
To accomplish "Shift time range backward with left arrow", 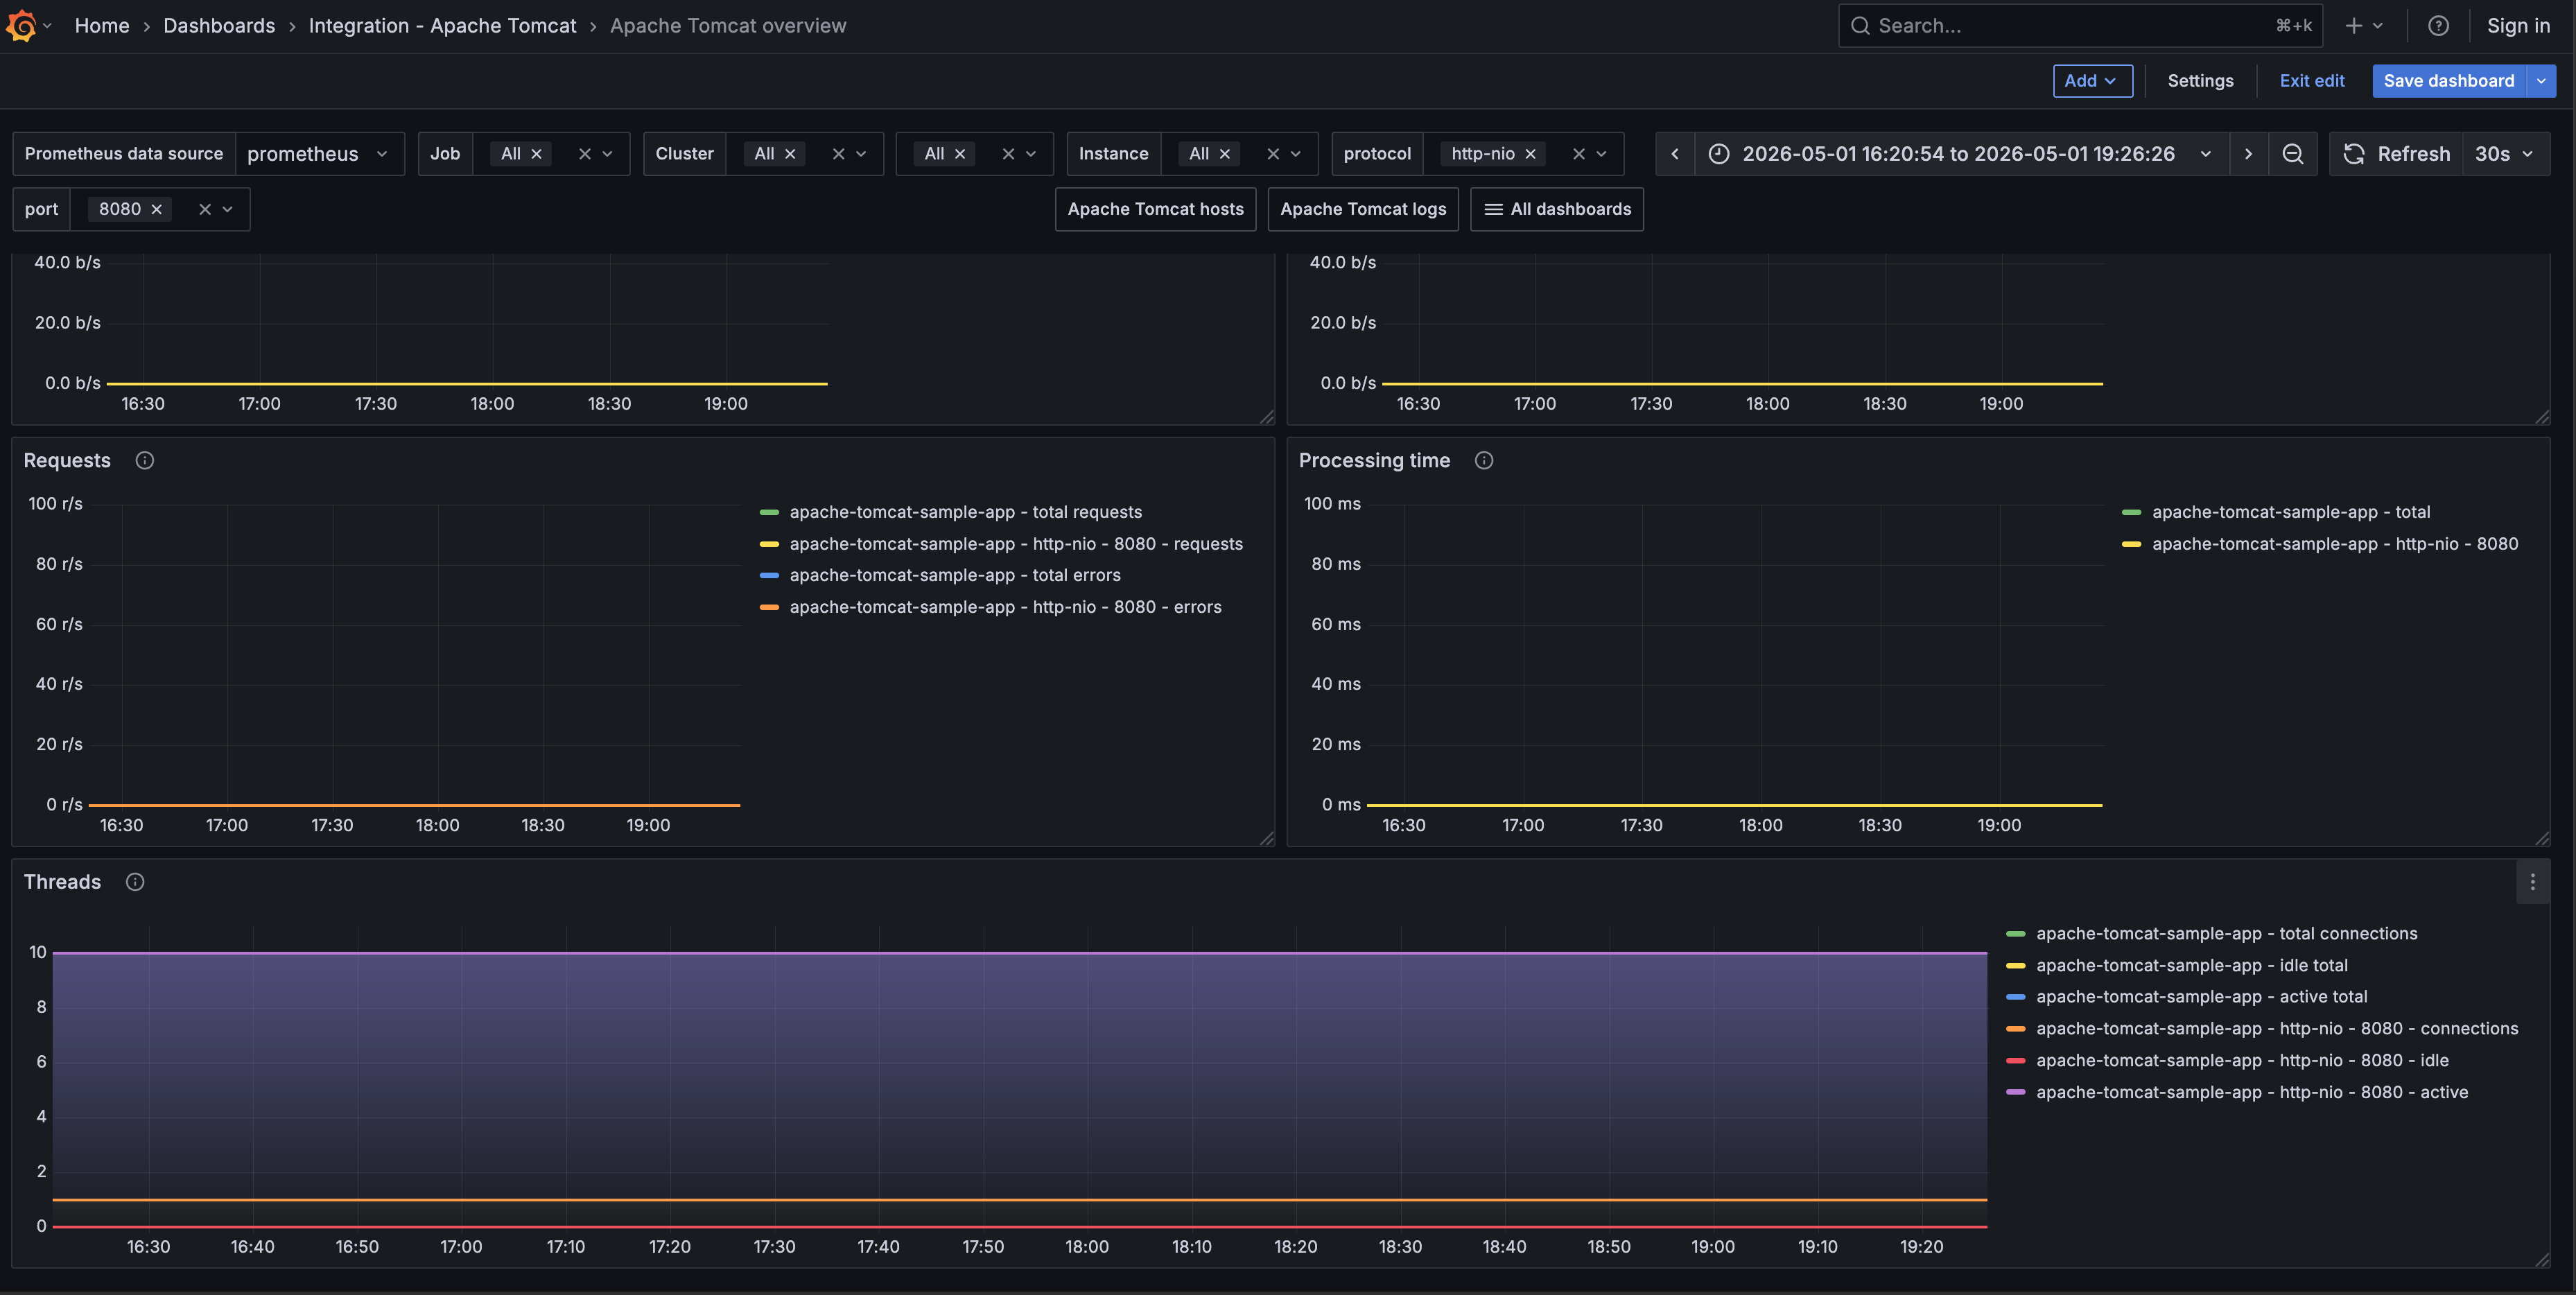I will 1675,154.
